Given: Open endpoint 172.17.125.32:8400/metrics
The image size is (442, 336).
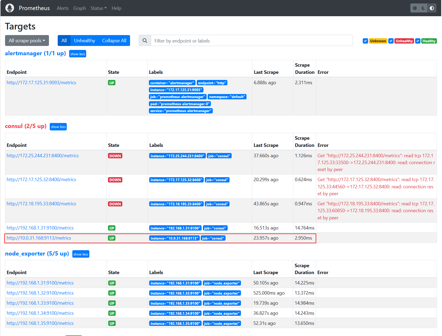Looking at the screenshot, I should [x=41, y=180].
